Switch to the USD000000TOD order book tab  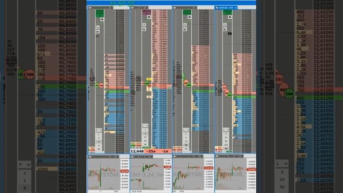pos(185,8)
